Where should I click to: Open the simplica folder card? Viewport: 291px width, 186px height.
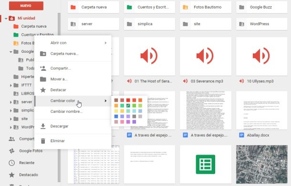click(149, 24)
